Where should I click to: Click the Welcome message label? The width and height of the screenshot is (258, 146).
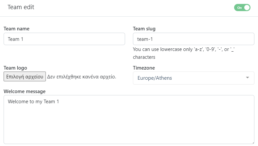click(x=25, y=91)
